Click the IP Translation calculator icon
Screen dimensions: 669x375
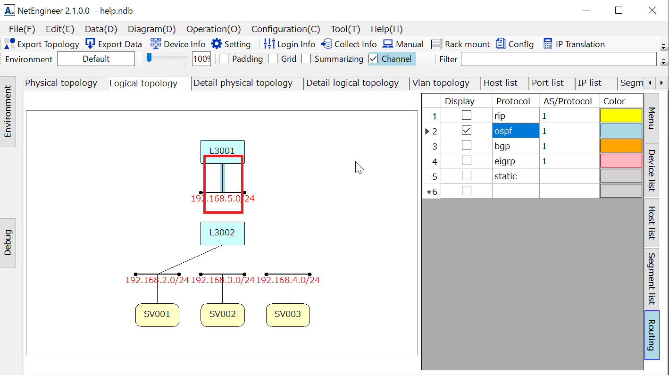click(548, 44)
